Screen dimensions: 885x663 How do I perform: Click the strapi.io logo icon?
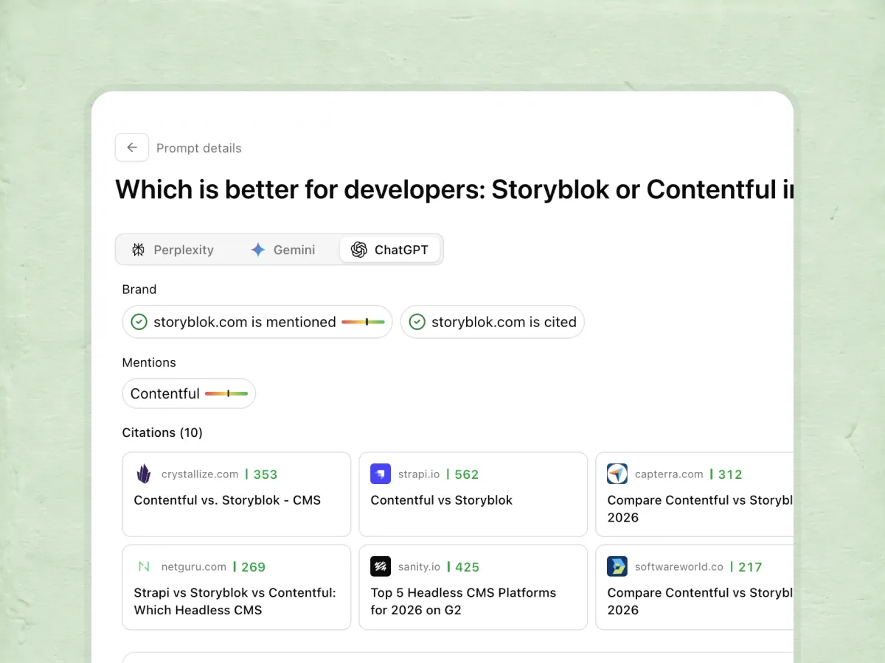click(x=381, y=474)
